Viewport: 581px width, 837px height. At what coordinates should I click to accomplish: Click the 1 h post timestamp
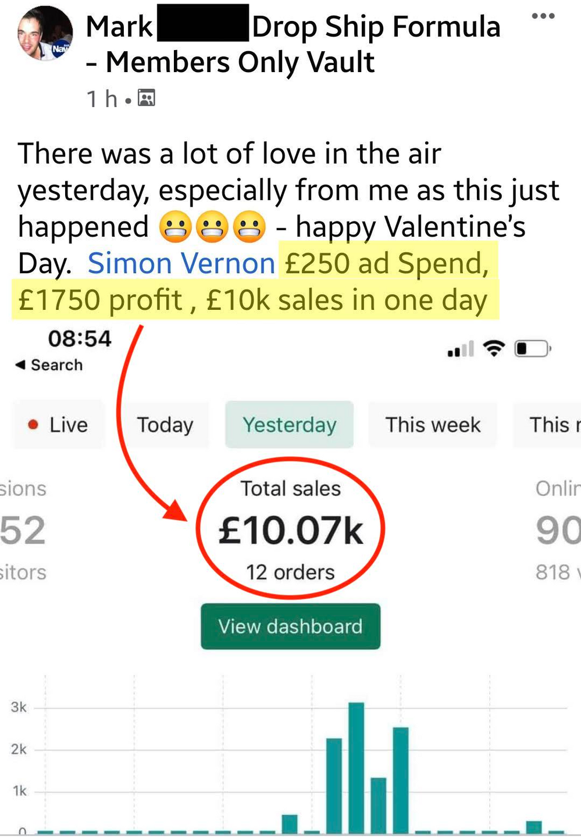point(102,99)
